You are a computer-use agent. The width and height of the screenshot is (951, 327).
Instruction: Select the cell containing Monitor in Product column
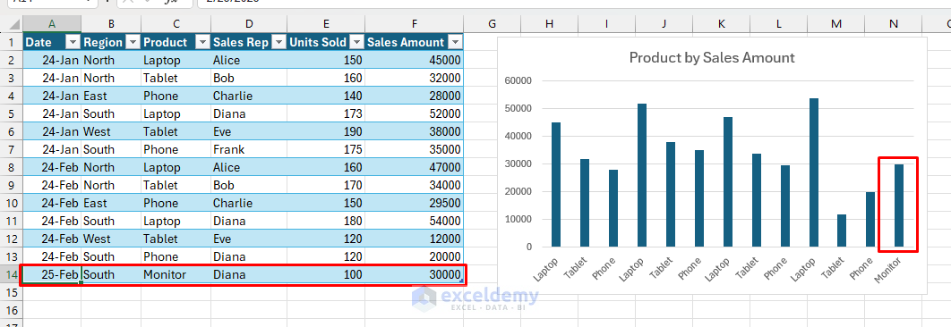click(176, 274)
